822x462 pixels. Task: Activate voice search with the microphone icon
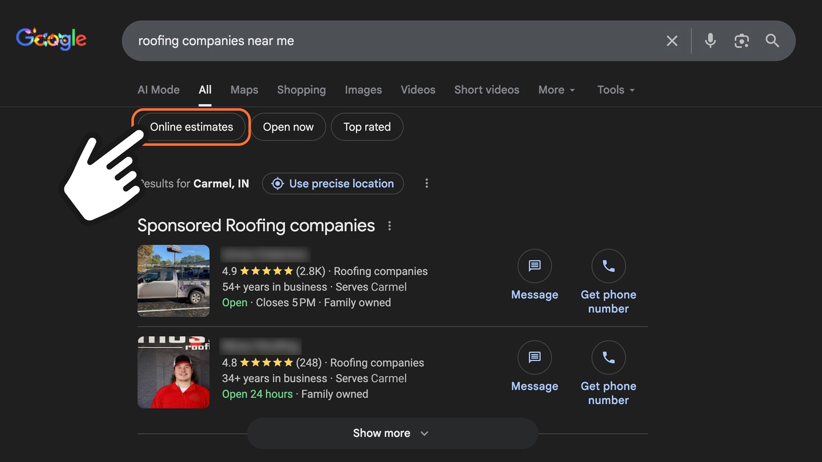[711, 40]
